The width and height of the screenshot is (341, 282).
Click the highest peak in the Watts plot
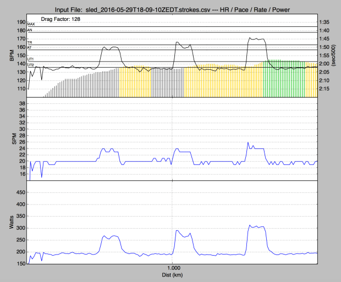(250, 225)
